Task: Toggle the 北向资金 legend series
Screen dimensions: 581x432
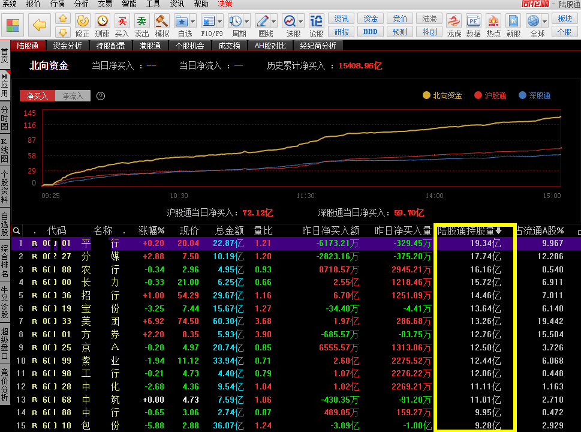Action: pyautogui.click(x=442, y=95)
